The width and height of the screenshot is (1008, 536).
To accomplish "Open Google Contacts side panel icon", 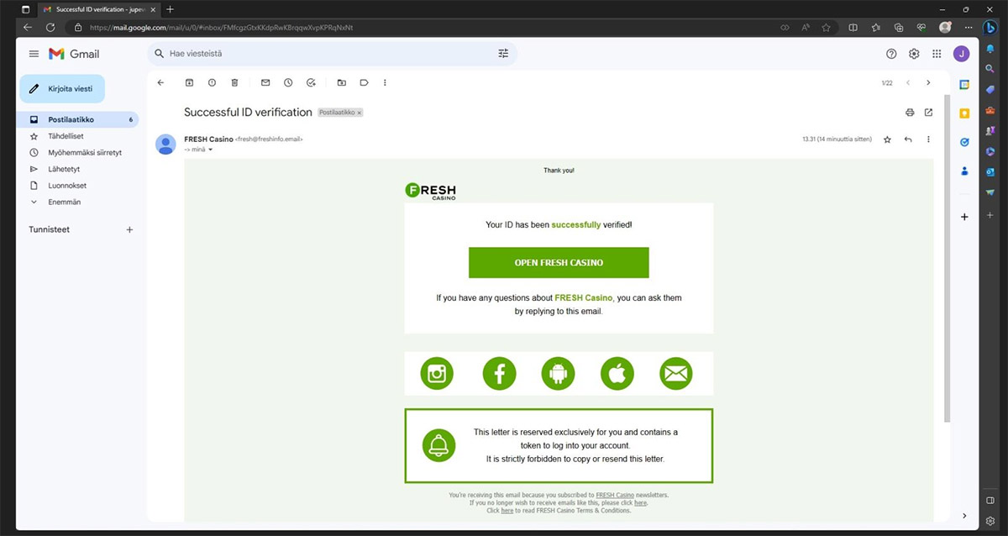I will (x=964, y=171).
